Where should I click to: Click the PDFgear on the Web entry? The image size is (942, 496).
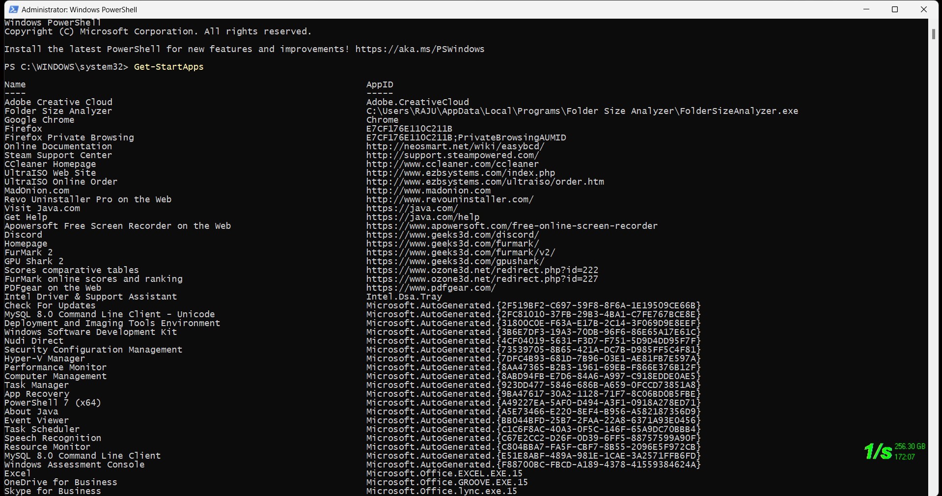point(53,288)
